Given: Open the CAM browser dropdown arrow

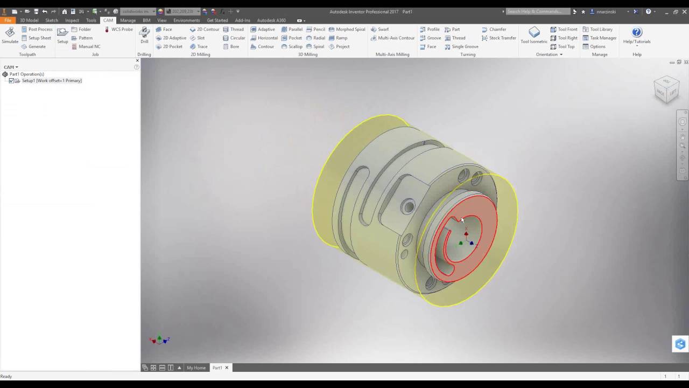Looking at the screenshot, I should click(x=17, y=67).
